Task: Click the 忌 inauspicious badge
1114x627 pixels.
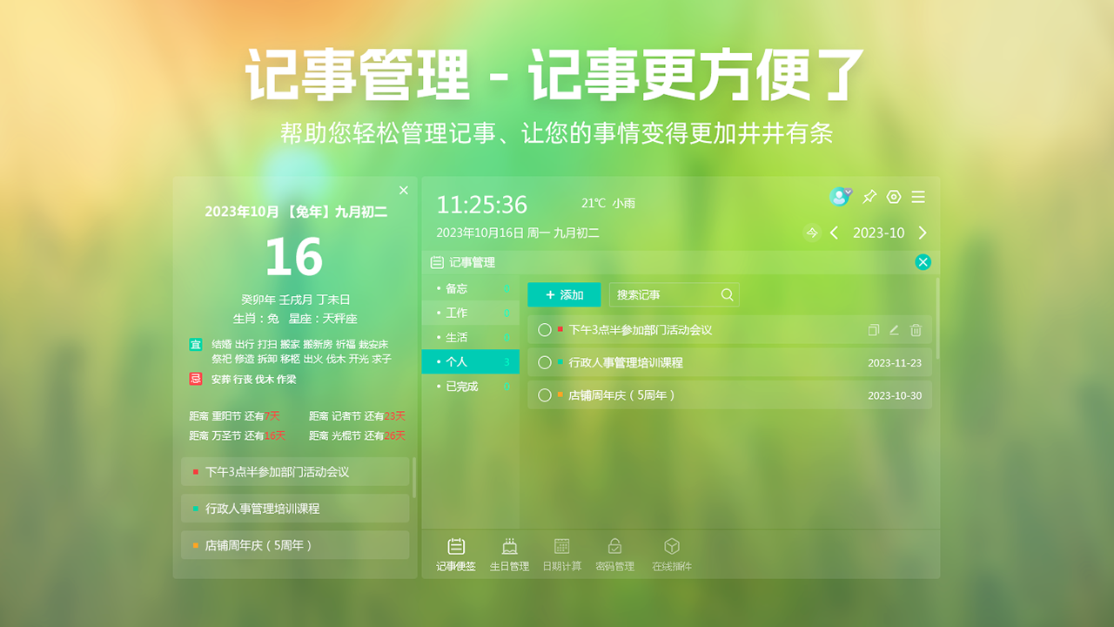Action: (x=196, y=379)
